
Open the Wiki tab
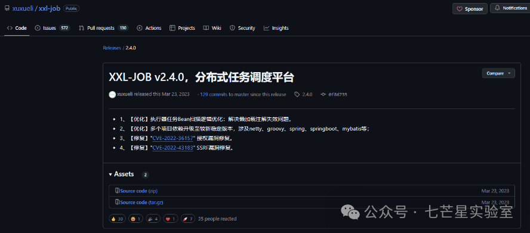coord(212,28)
